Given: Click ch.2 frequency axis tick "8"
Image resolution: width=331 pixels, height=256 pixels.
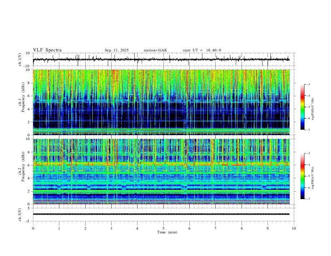Looking at the screenshot, I should pos(29,152).
